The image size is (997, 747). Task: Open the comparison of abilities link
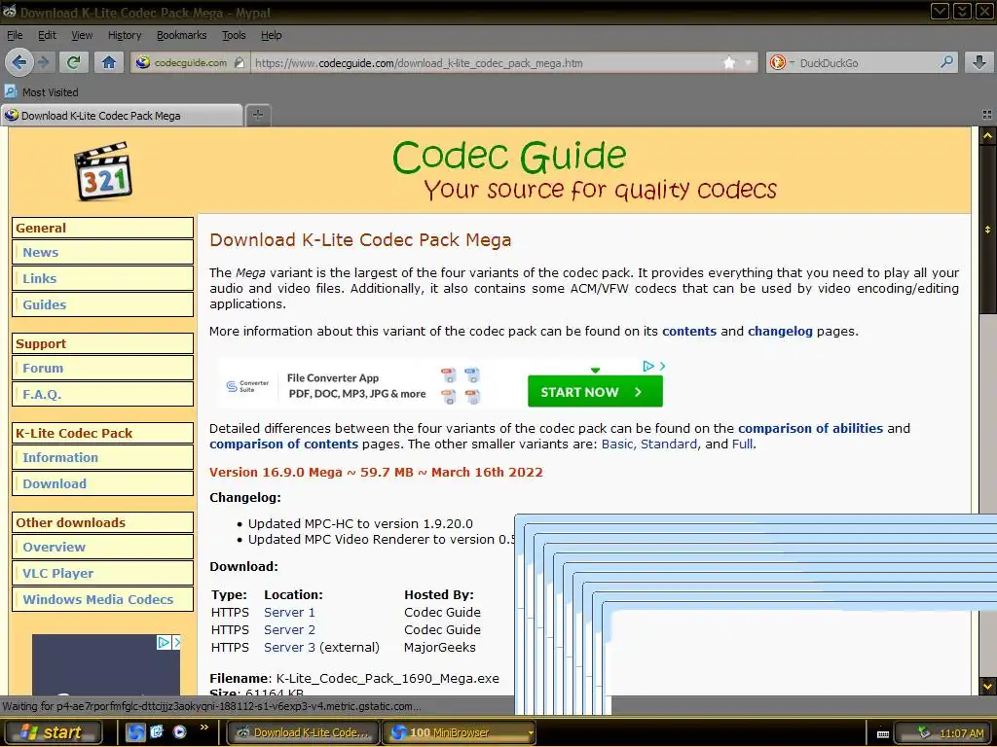pyautogui.click(x=811, y=428)
